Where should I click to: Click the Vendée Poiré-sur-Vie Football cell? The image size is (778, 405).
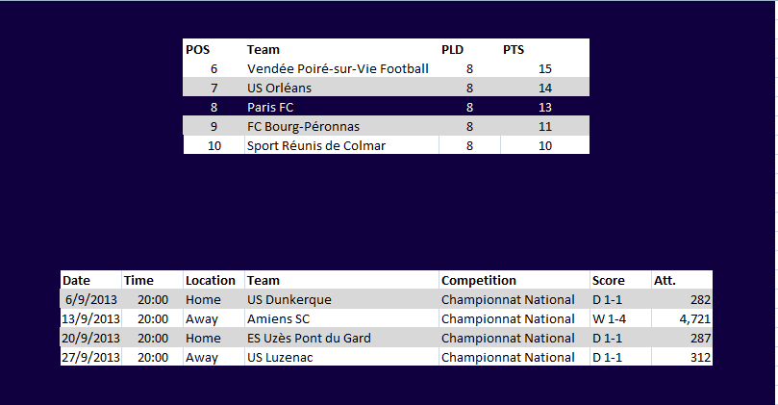pos(341,68)
